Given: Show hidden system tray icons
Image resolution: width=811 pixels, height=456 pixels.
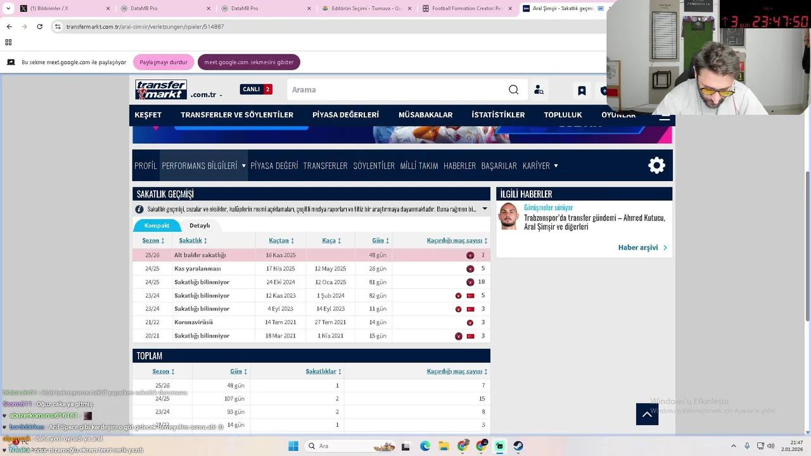Looking at the screenshot, I should point(734,446).
